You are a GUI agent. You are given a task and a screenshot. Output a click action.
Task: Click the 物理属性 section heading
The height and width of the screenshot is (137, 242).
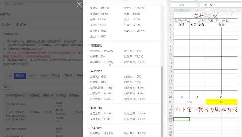(x=97, y=46)
